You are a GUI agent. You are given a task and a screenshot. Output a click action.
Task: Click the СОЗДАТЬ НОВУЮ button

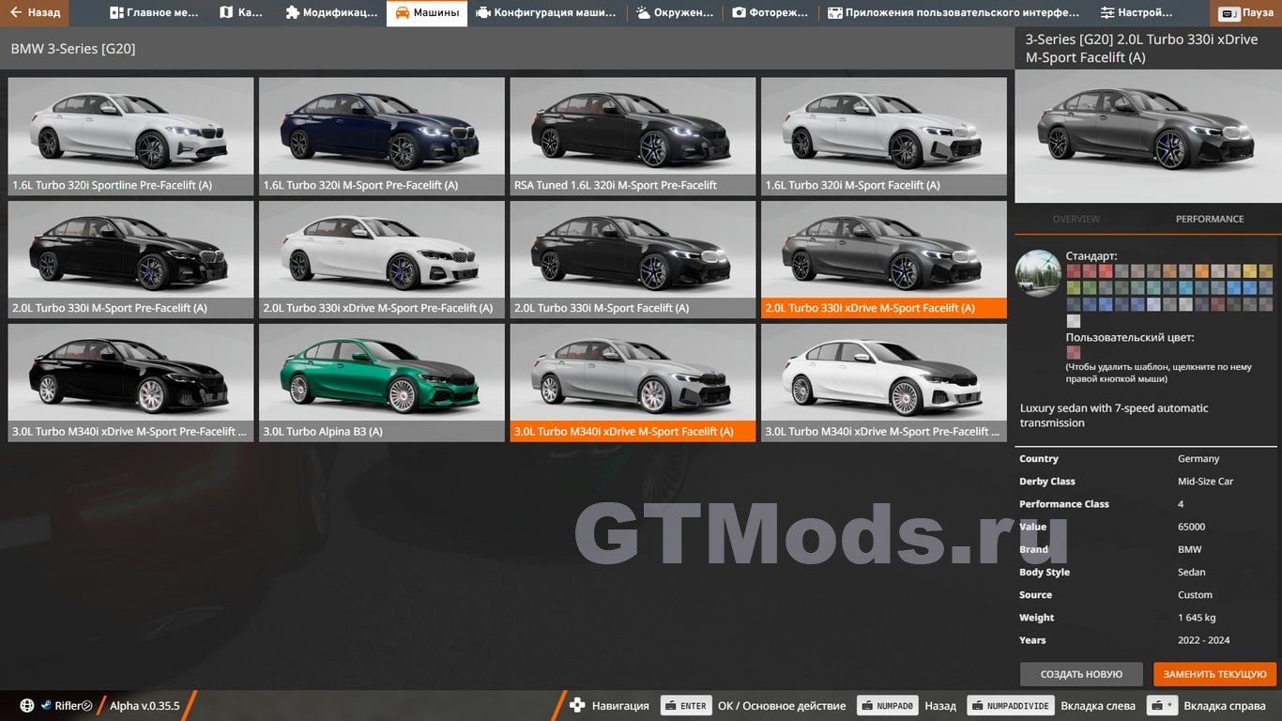click(1081, 674)
